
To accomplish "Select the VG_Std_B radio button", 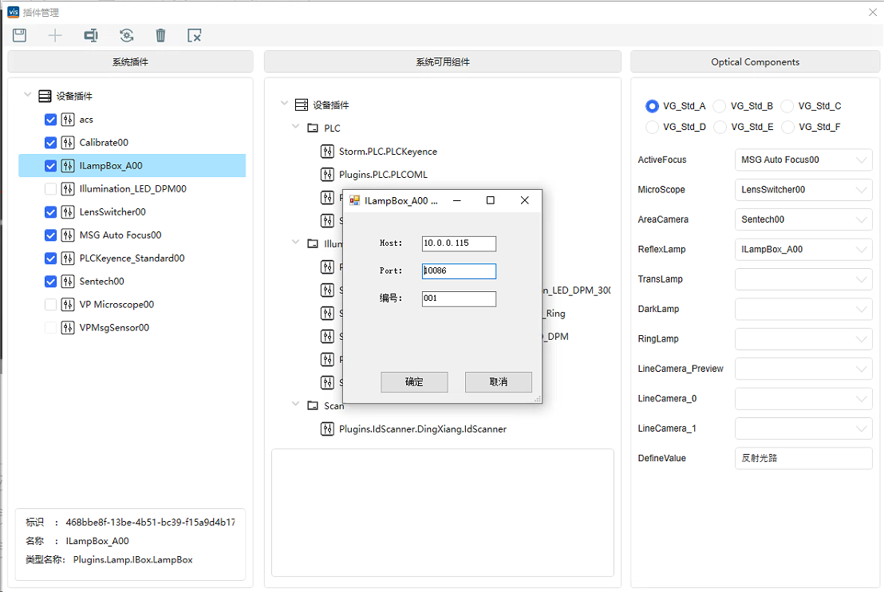I will (x=720, y=106).
